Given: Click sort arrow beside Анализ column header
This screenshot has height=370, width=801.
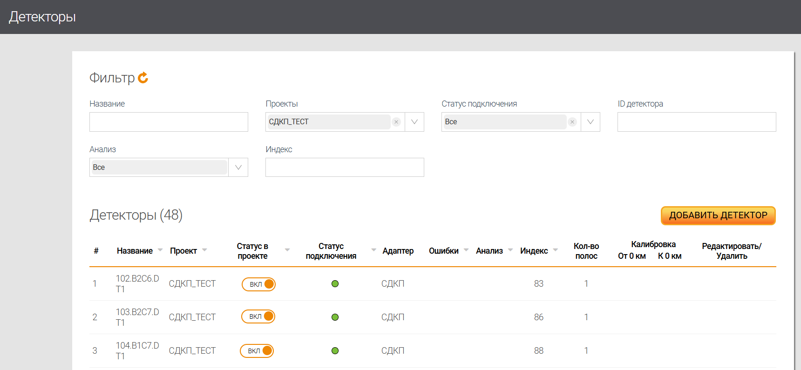Looking at the screenshot, I should point(510,250).
